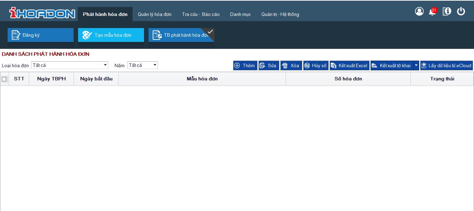Open the Tạo mẫu hóa đơn tile
The image size is (474, 211).
coord(111,35)
